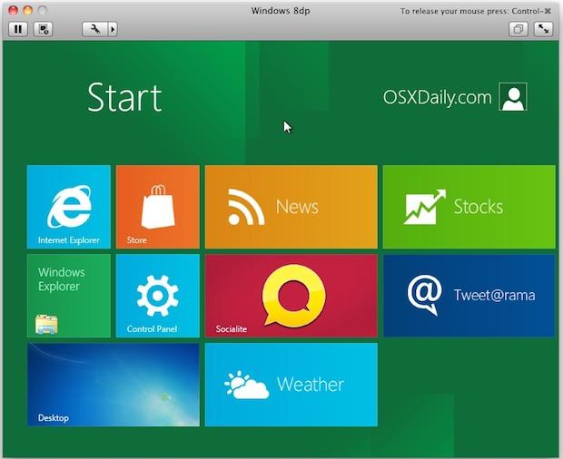This screenshot has width=563, height=459.
Task: Open the Windows Explorer tile
Action: (69, 296)
